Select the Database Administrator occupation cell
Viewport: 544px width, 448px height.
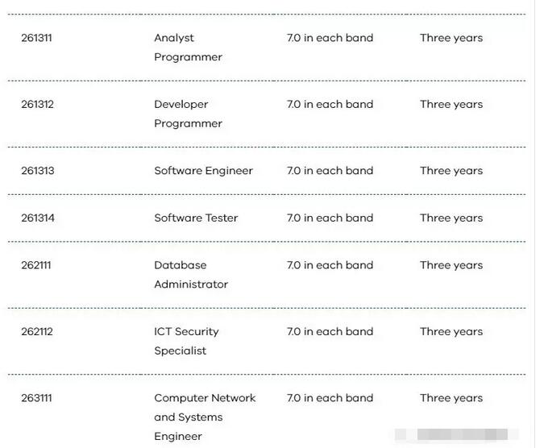(191, 275)
